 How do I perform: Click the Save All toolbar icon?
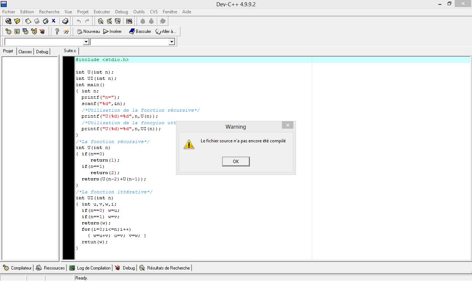[45, 21]
